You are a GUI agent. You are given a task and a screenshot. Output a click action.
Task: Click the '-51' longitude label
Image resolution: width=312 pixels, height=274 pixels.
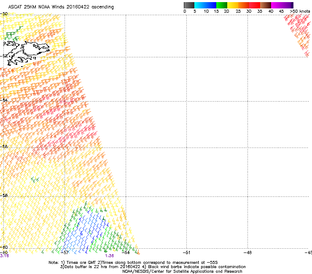tap(186, 253)
